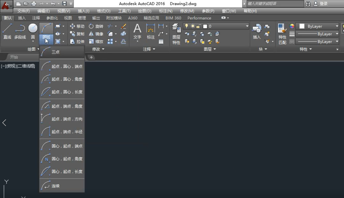Add a new drawing tab with plus

click(91, 57)
